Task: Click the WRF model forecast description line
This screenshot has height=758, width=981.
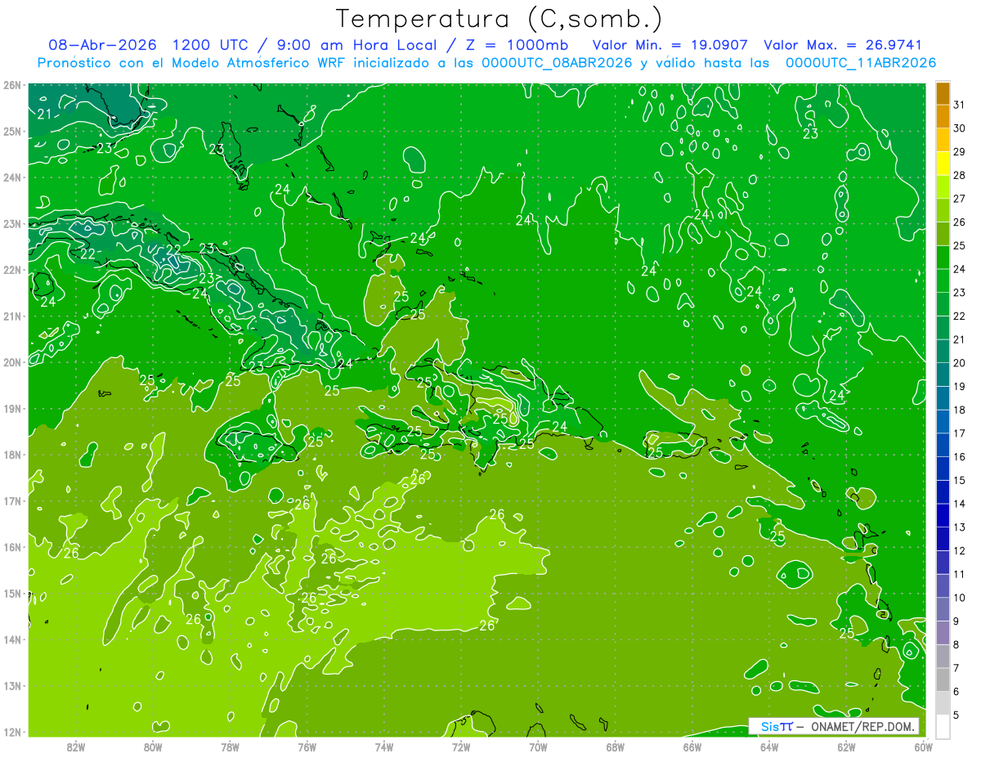Action: click(487, 63)
